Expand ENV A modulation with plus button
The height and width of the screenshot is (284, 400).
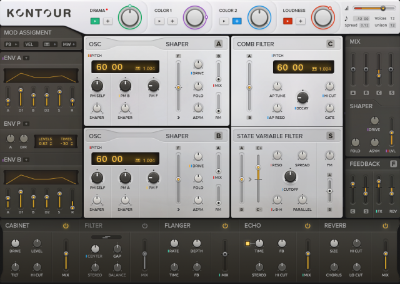pos(26,58)
